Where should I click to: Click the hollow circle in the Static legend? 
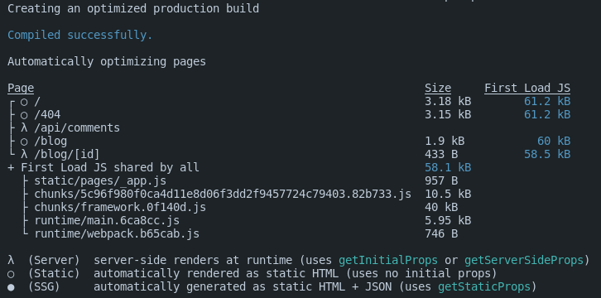pyautogui.click(x=11, y=274)
